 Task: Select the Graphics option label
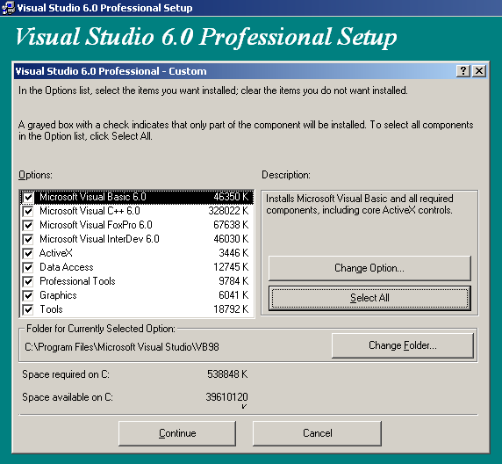click(x=58, y=295)
